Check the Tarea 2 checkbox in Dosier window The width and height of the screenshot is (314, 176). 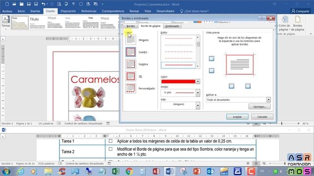tap(110, 149)
